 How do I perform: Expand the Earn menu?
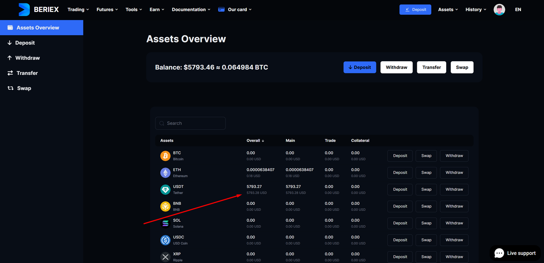(x=157, y=9)
